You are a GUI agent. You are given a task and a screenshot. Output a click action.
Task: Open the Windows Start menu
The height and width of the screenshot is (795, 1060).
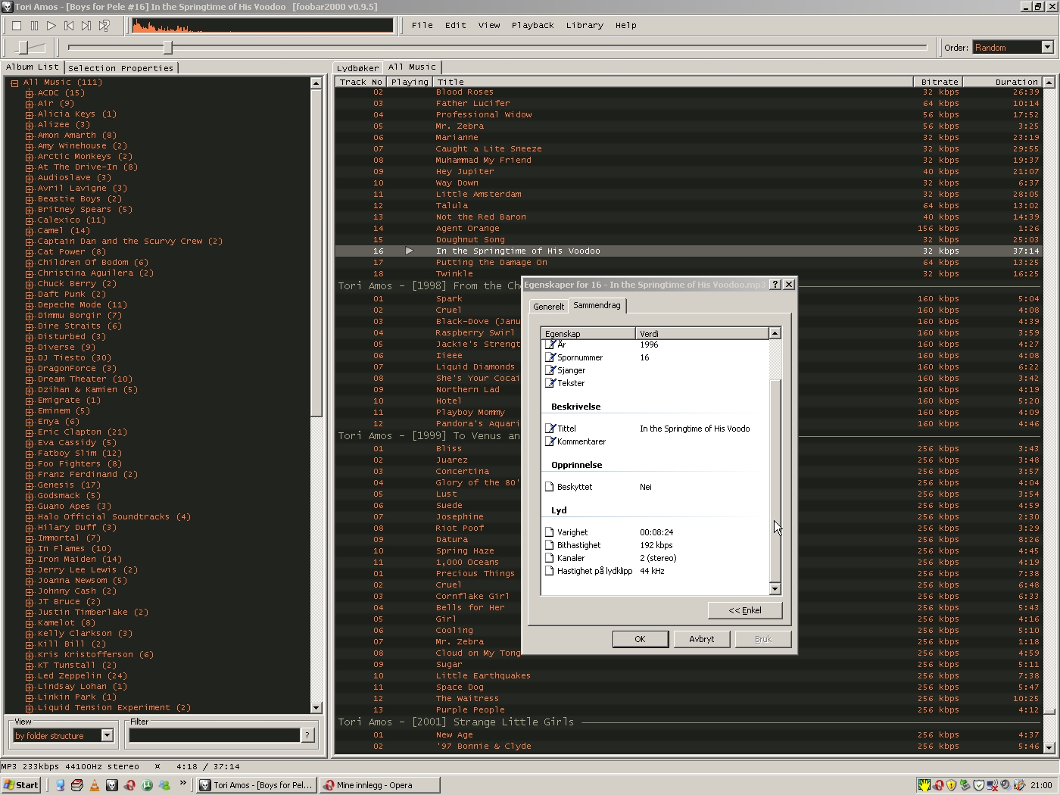click(x=20, y=785)
